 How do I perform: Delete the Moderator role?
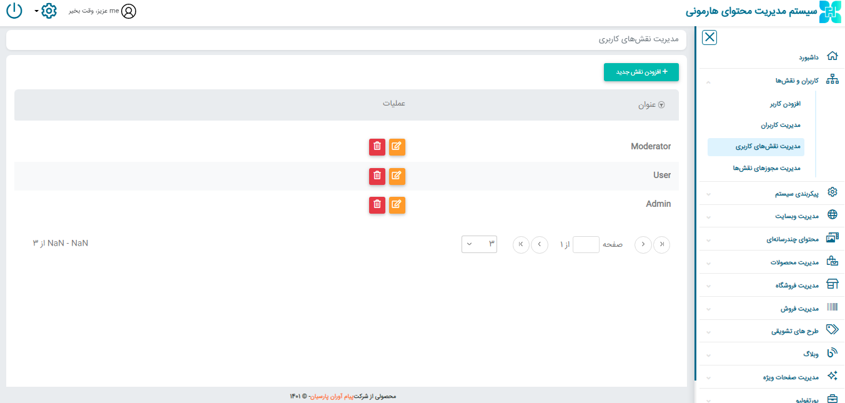[x=377, y=147]
